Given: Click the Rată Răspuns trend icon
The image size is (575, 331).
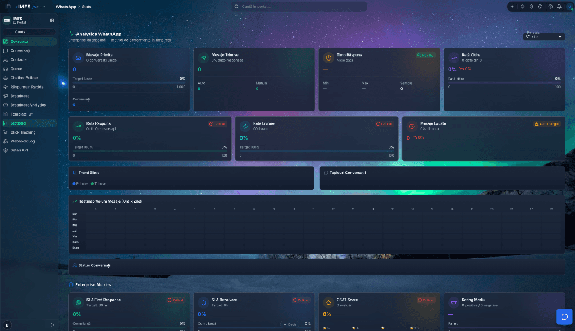Looking at the screenshot, I should 78,126.
